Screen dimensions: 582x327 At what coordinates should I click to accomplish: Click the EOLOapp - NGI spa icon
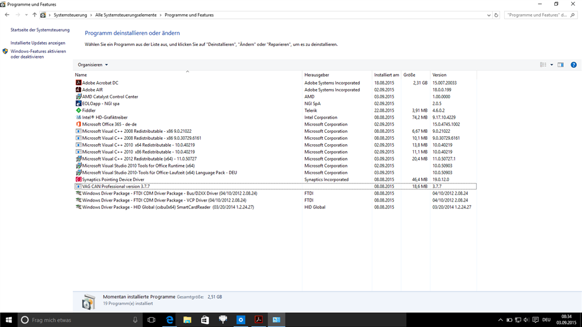78,103
